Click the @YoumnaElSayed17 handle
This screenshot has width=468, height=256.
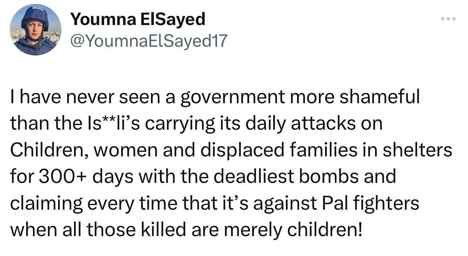click(x=149, y=41)
